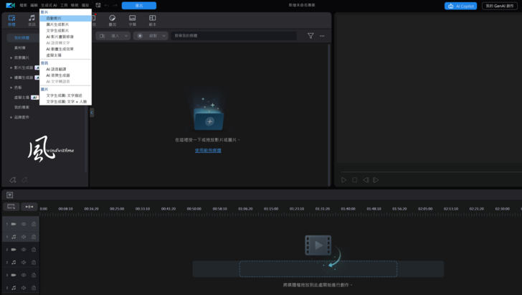The image size is (522, 295).
Task: Choose AI 語音翻譯 in the menu
Action: coord(56,69)
